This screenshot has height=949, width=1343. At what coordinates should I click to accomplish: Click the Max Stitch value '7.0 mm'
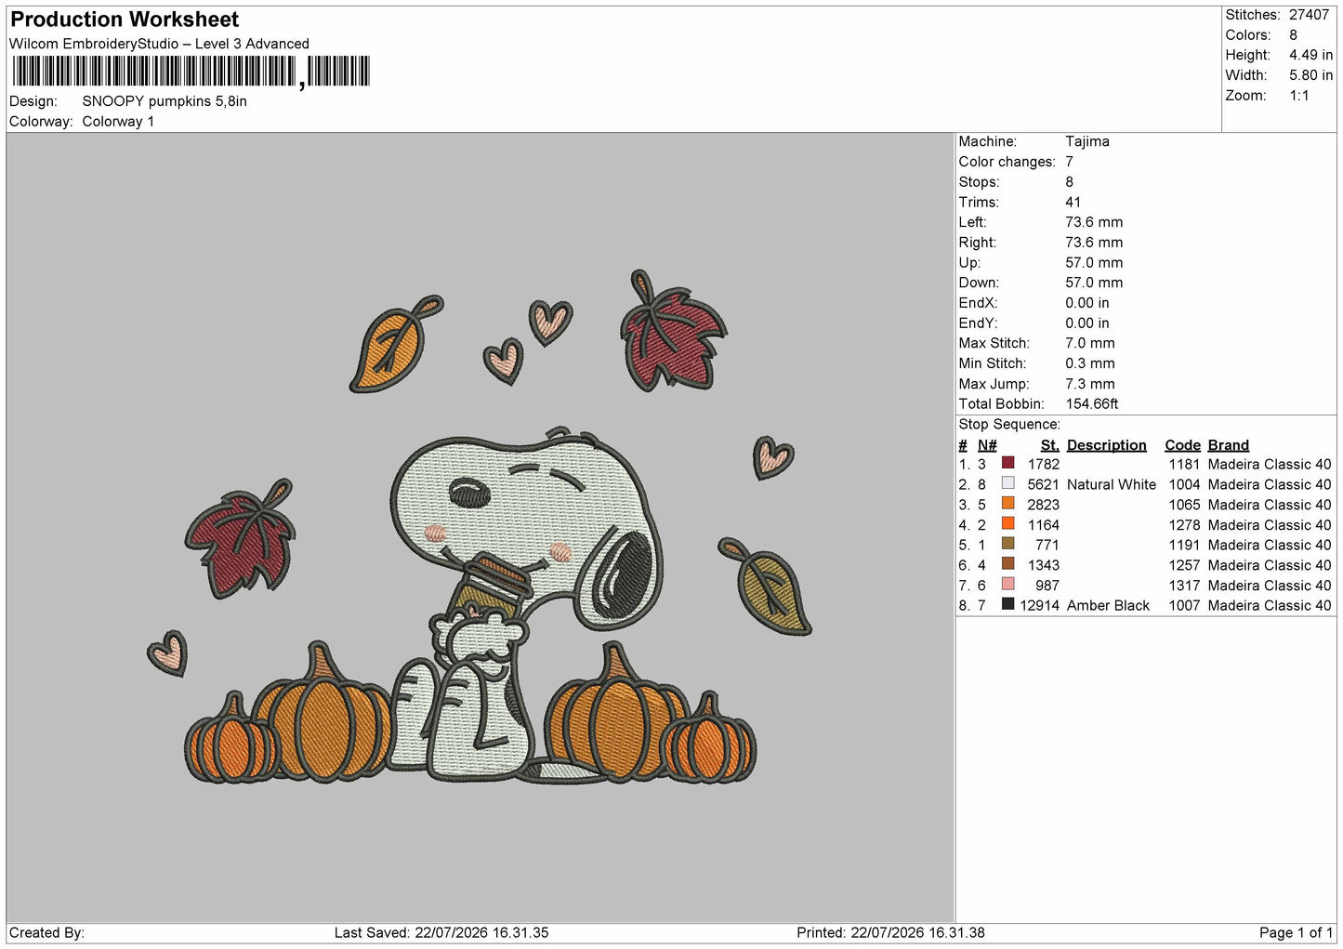(x=1090, y=343)
